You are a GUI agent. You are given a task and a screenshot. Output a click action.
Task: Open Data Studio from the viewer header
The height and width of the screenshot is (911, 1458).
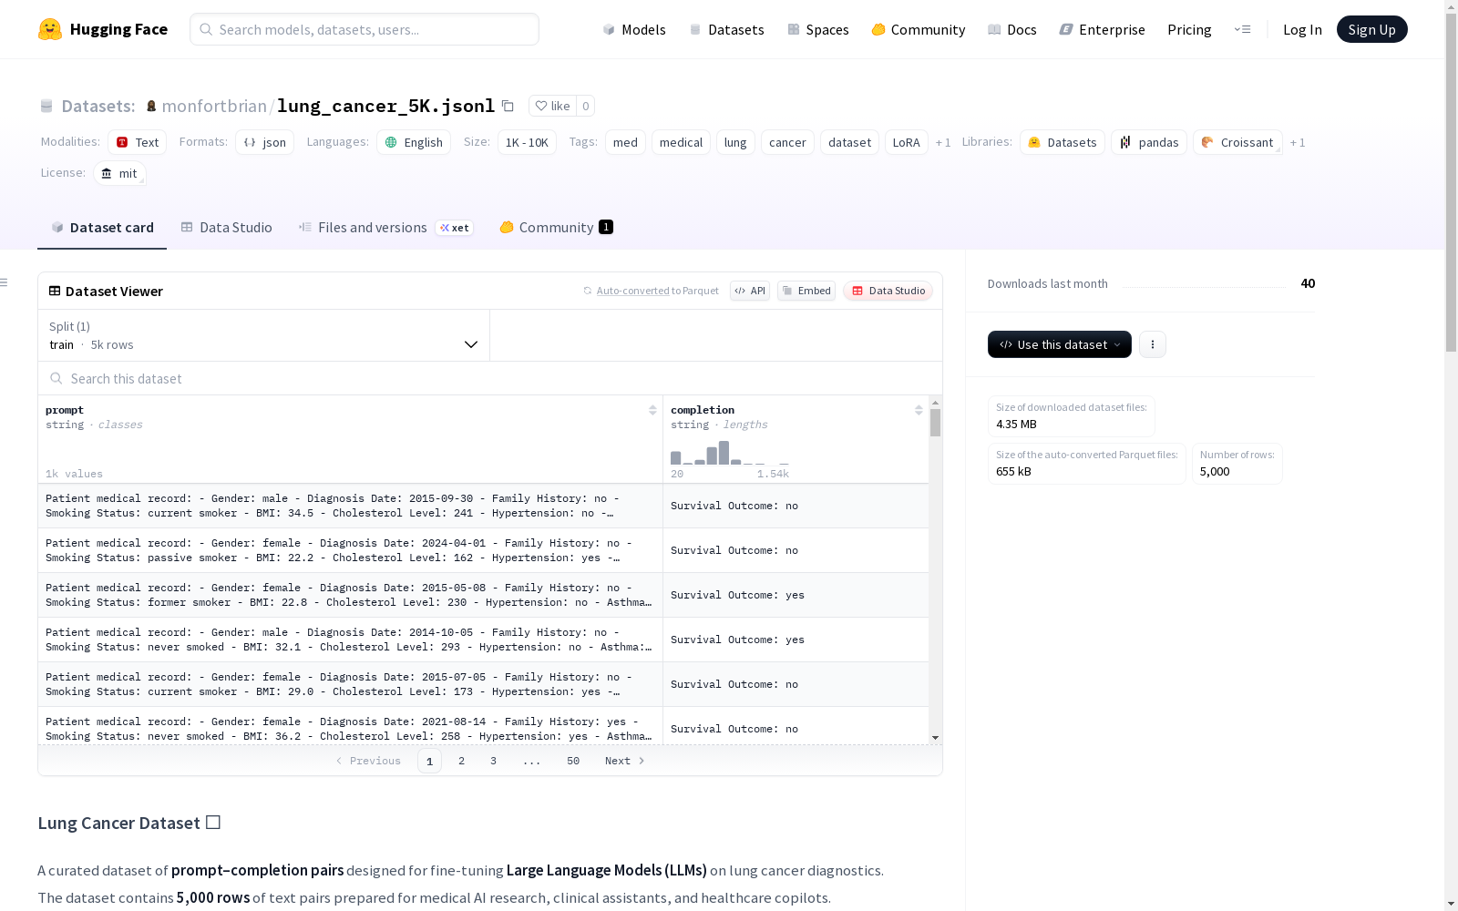(x=888, y=291)
